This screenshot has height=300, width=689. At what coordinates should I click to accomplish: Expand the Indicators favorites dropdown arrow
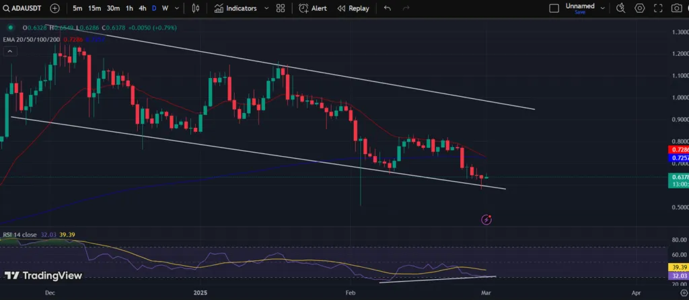click(x=266, y=8)
